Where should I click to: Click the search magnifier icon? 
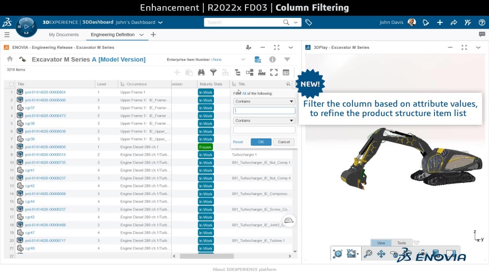click(x=286, y=22)
